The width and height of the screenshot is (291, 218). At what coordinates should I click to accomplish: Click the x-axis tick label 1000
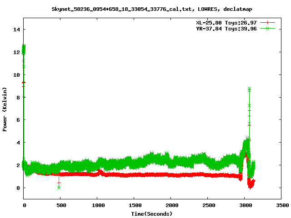click(98, 205)
